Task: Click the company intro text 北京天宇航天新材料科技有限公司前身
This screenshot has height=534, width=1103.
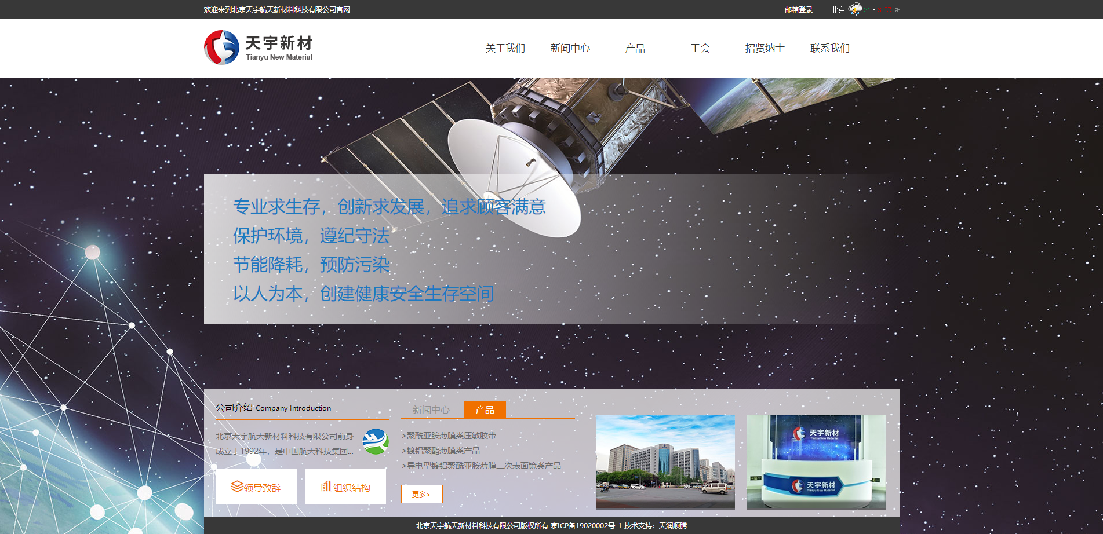Action: [x=285, y=436]
